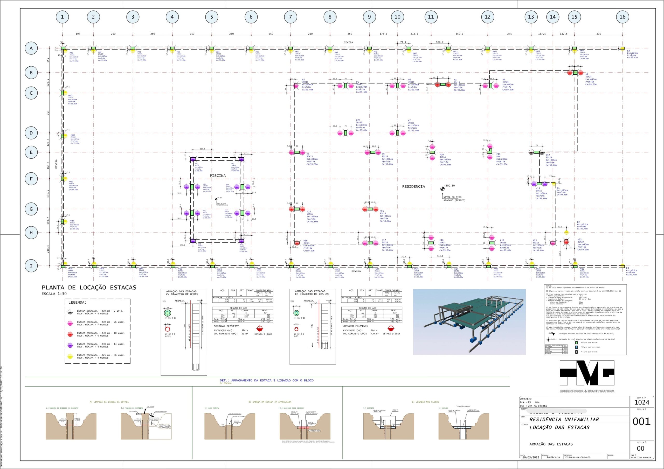Click grid axis bubble number 14
Image resolution: width=664 pixels, height=469 pixels.
coord(553,17)
